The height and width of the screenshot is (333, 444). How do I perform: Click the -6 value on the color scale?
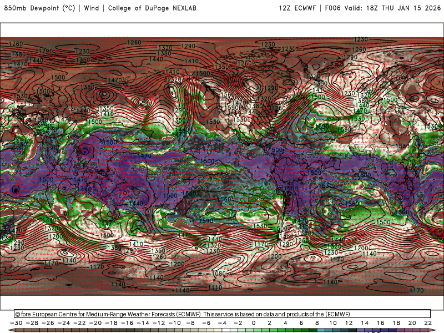206,323
